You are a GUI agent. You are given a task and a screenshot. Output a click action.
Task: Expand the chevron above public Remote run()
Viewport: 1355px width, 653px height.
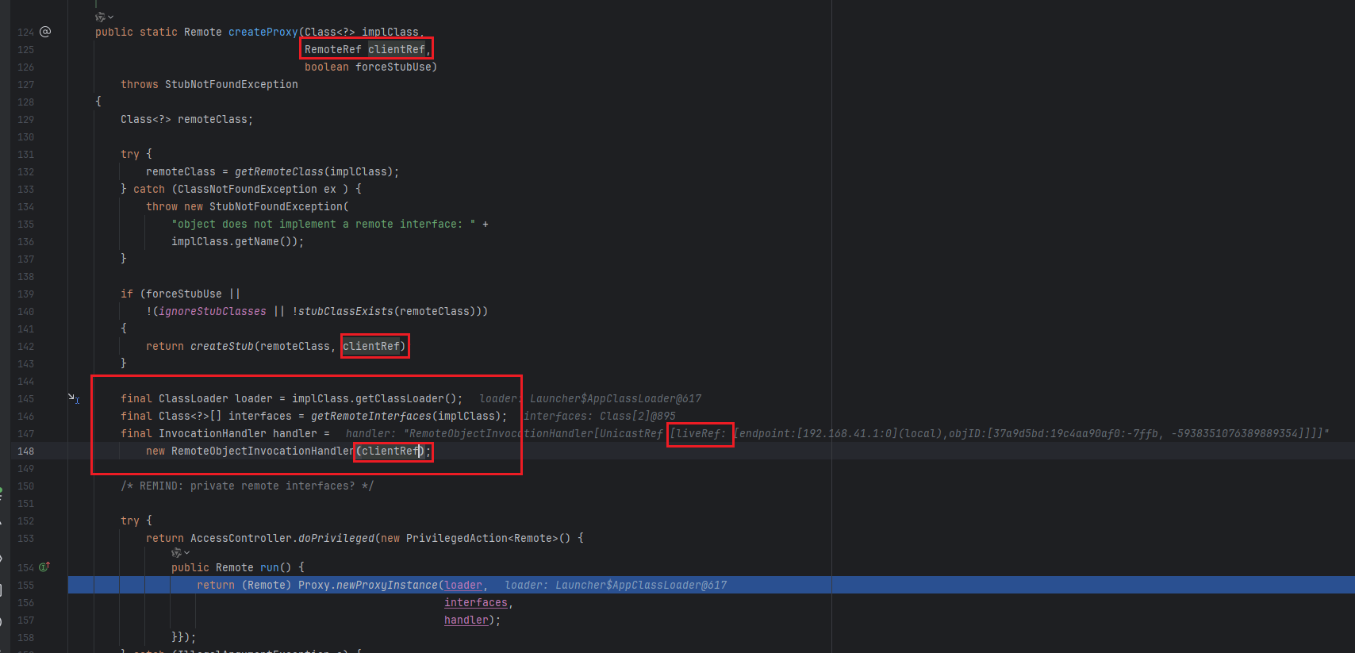[187, 552]
